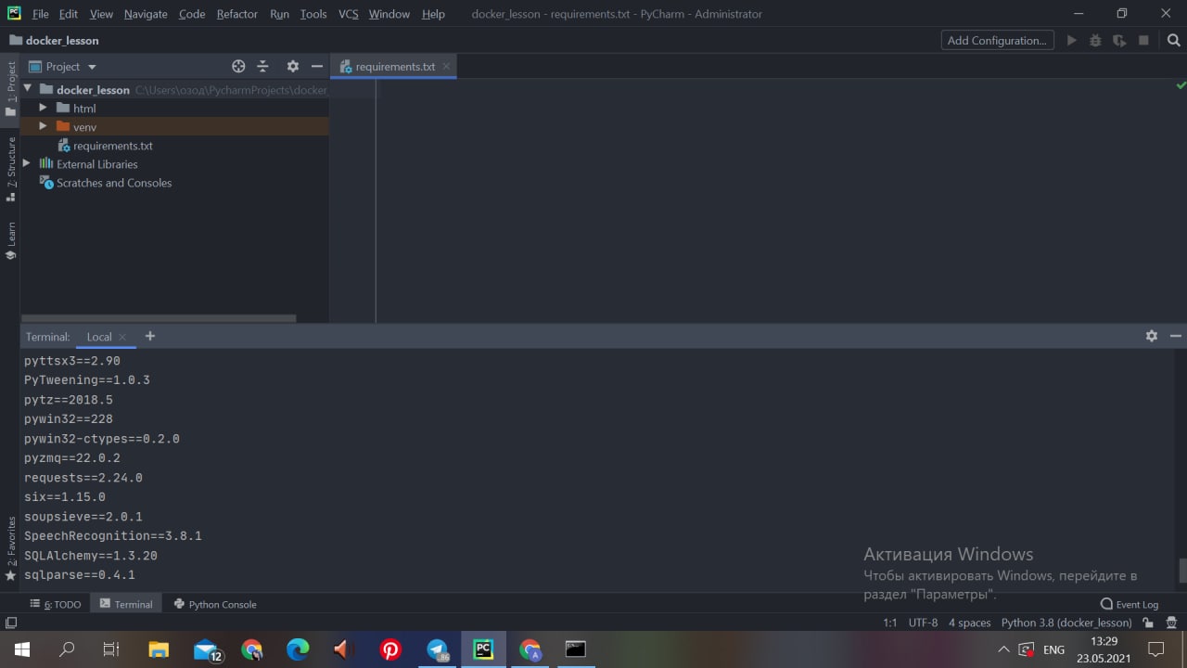Image resolution: width=1187 pixels, height=668 pixels.
Task: Open Terminal panel settings gear
Action: [1152, 336]
